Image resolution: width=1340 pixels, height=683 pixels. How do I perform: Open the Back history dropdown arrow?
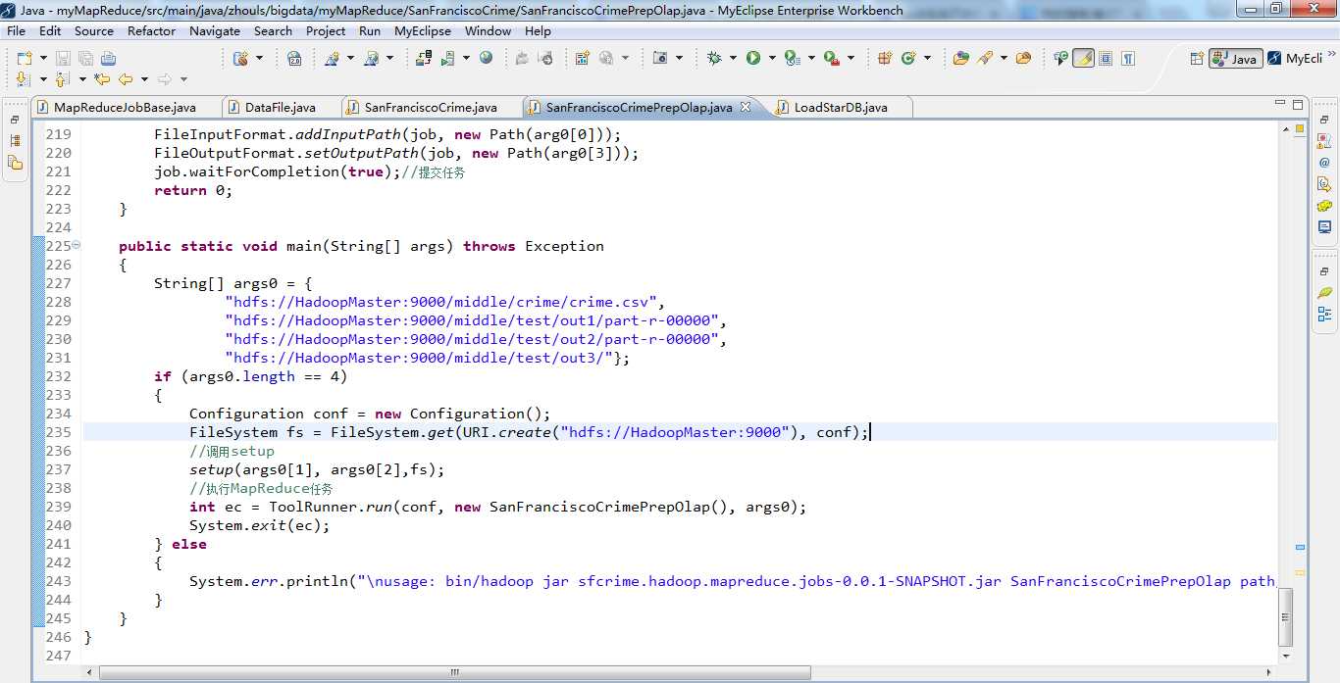tap(144, 79)
